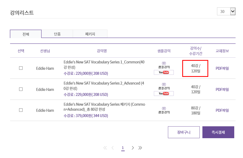Open sample lecture icon for Series 2_Advanced
This screenshot has width=243, height=158.
tap(164, 84)
